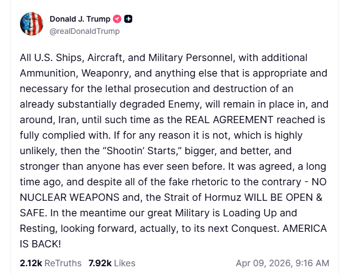Click the Donald J. Trump display name
343x274 pixels.
(x=79, y=19)
